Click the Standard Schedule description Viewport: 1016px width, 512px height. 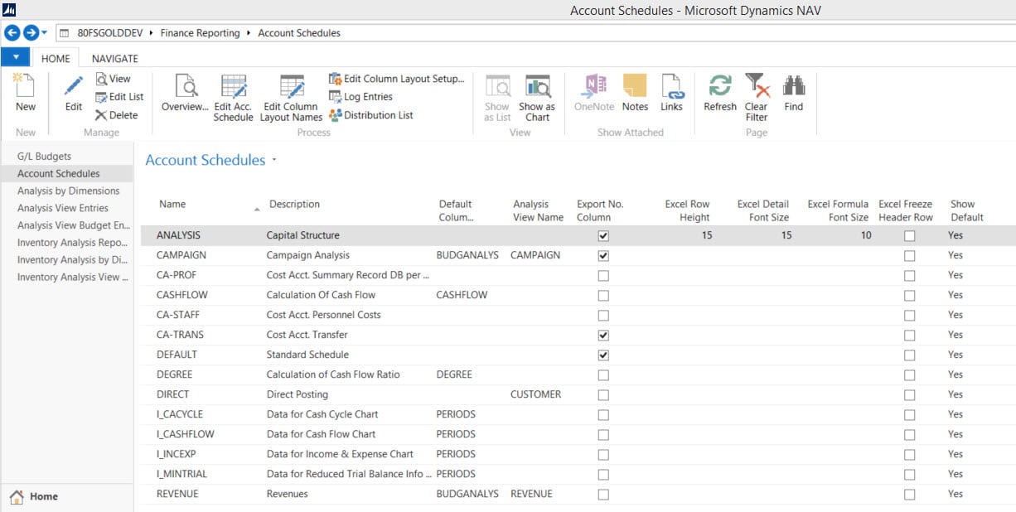pos(307,355)
